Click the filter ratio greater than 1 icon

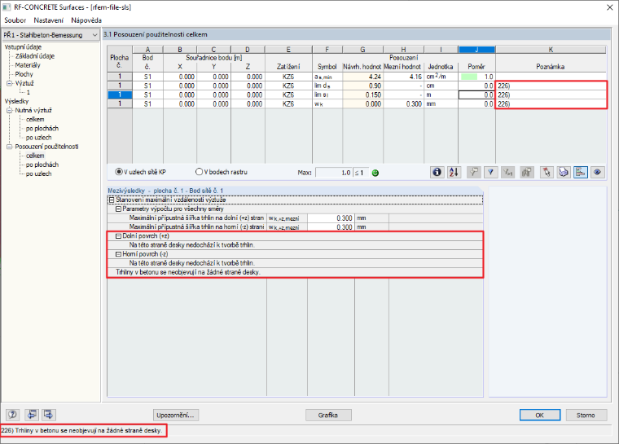(508, 172)
